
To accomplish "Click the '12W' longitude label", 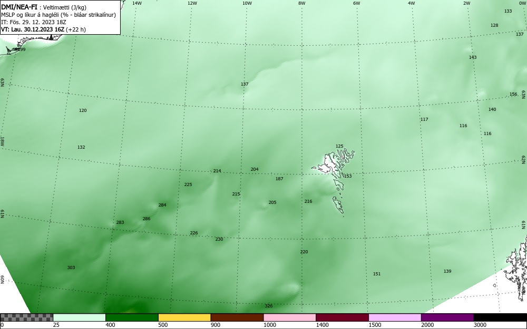I will [192, 3].
